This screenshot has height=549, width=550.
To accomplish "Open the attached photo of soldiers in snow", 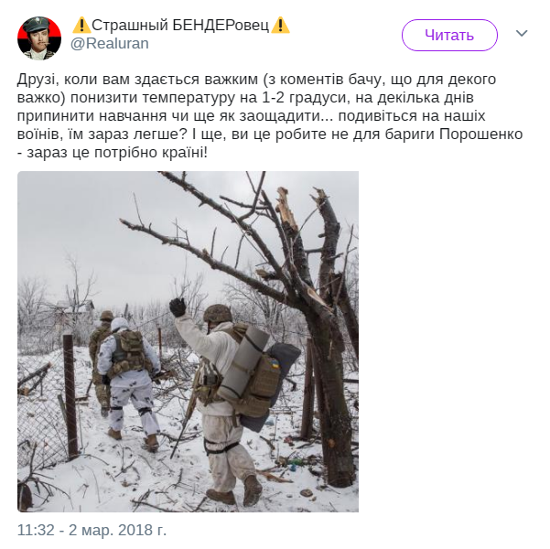I will (188, 341).
